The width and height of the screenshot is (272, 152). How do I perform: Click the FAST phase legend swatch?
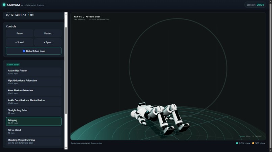(x=253, y=143)
